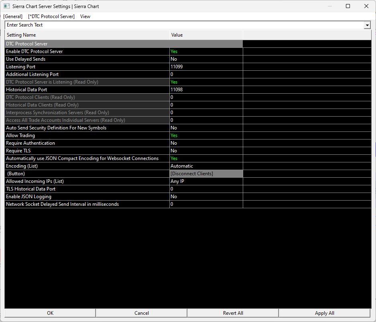Select the Encoding (List) row label
Image resolution: width=376 pixels, height=322 pixels.
[x=87, y=166]
